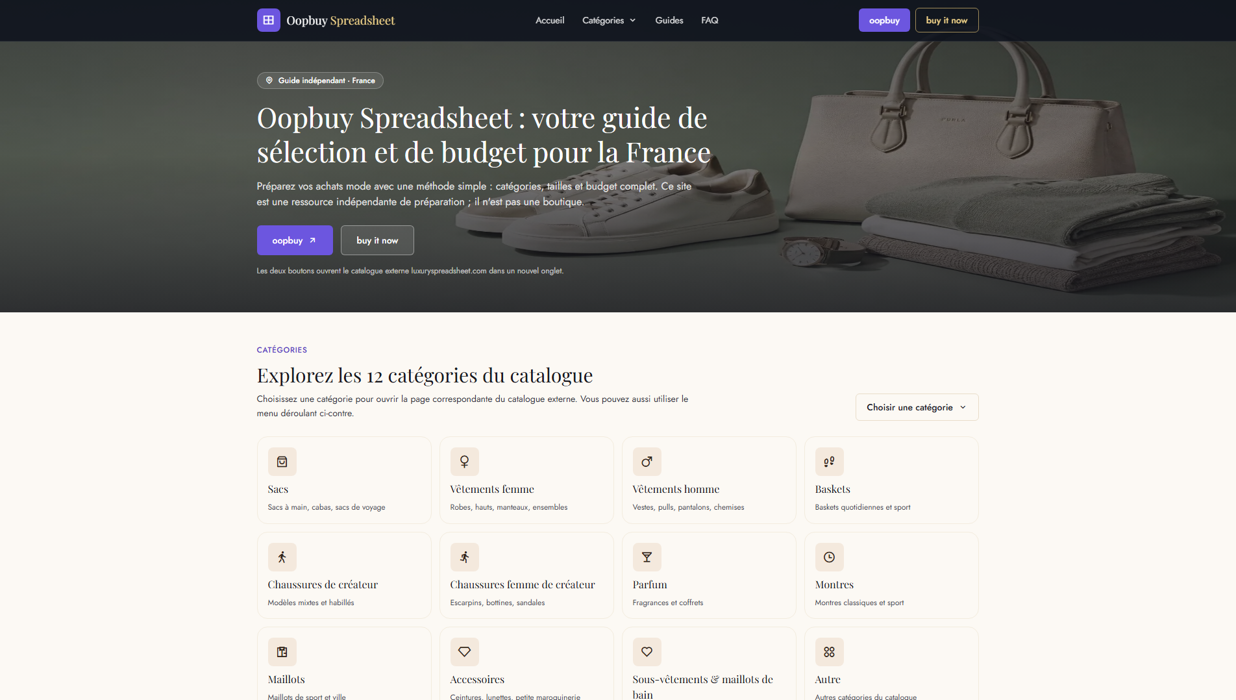Click the hero oopbuy button with arrow

(x=295, y=240)
